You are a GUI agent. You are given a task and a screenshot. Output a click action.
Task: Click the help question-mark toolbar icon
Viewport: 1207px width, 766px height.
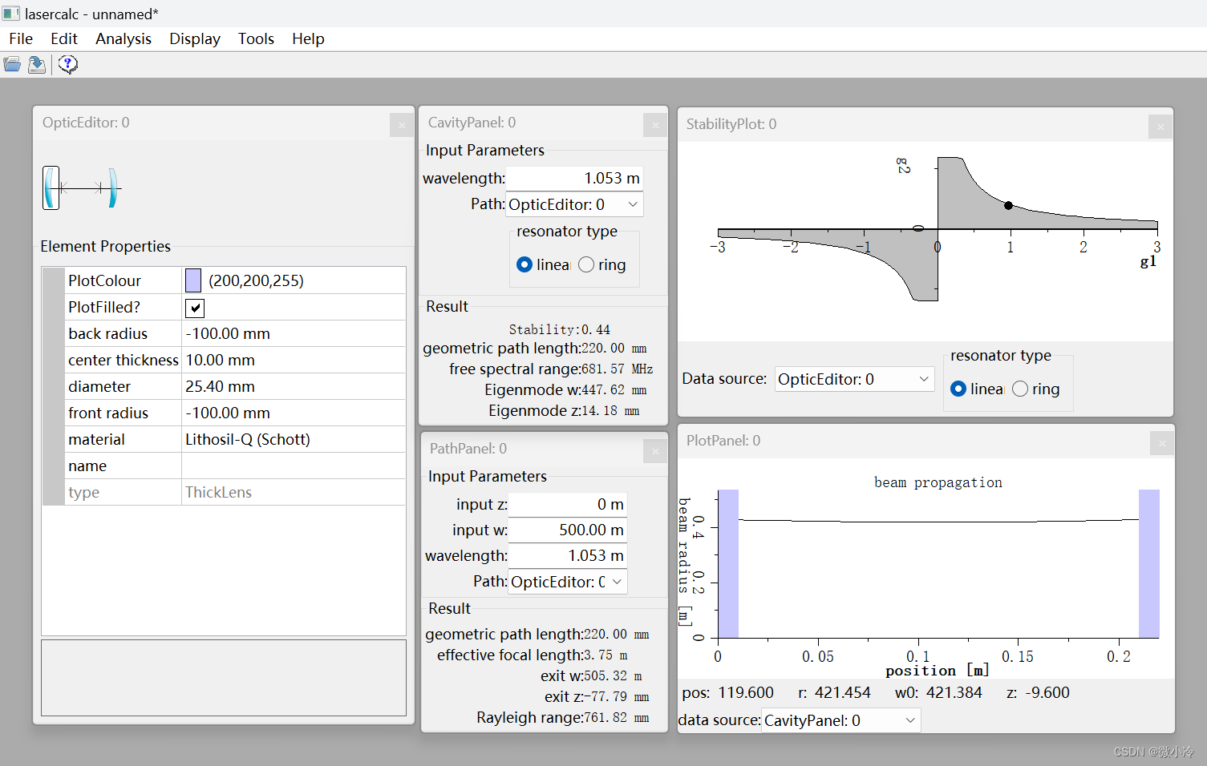pos(68,65)
